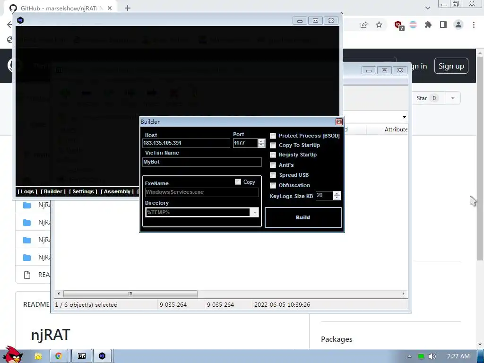Click the GitHub Star button
484x363 pixels.
click(427, 98)
